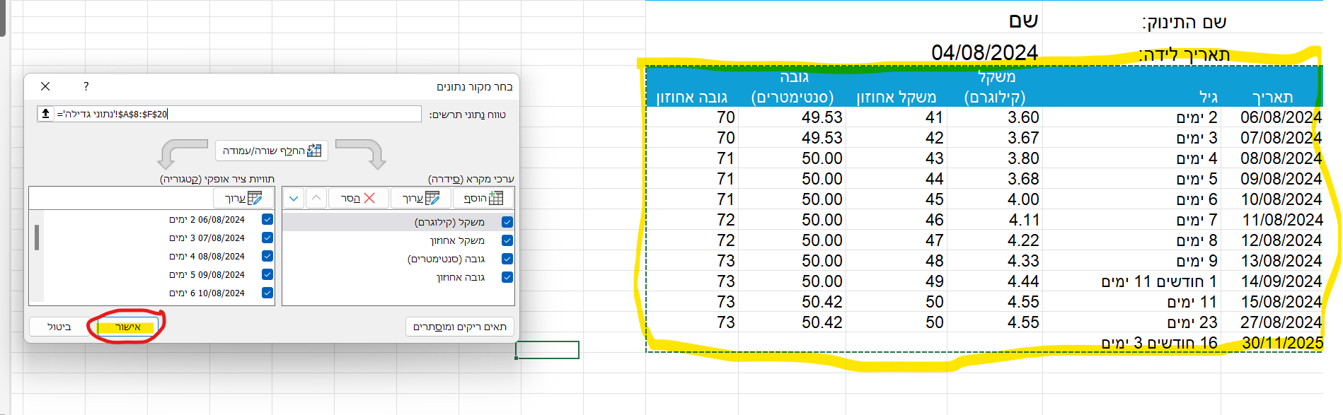Click in the chart data range field
Viewport: 1343px width, 415px height.
click(x=237, y=114)
